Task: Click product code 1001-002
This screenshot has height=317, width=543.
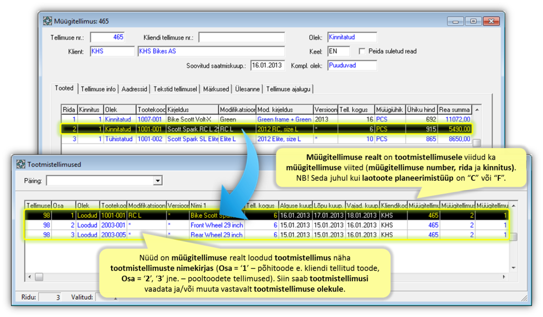Action: 150,139
